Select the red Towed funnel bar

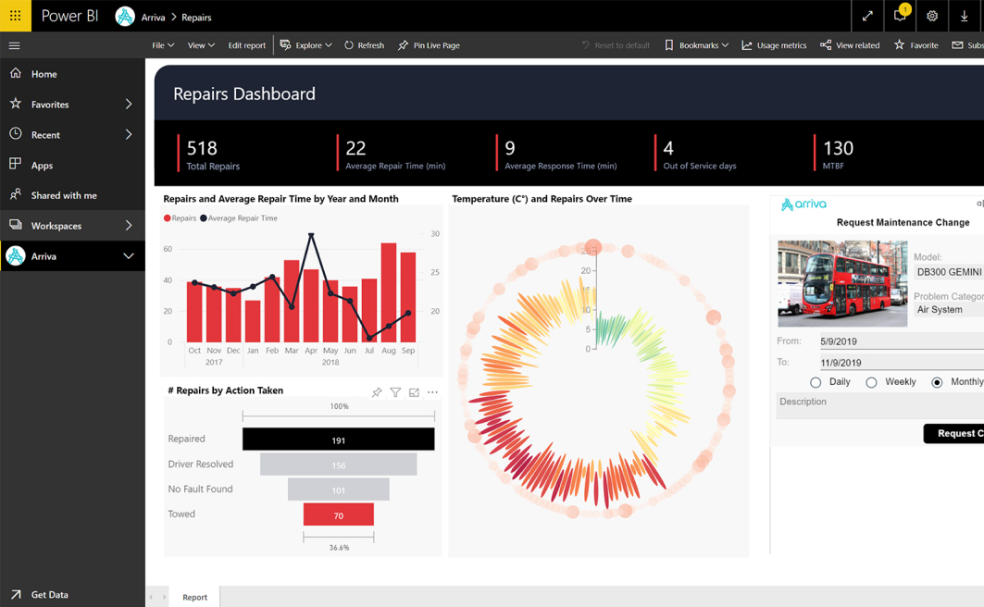pos(338,514)
